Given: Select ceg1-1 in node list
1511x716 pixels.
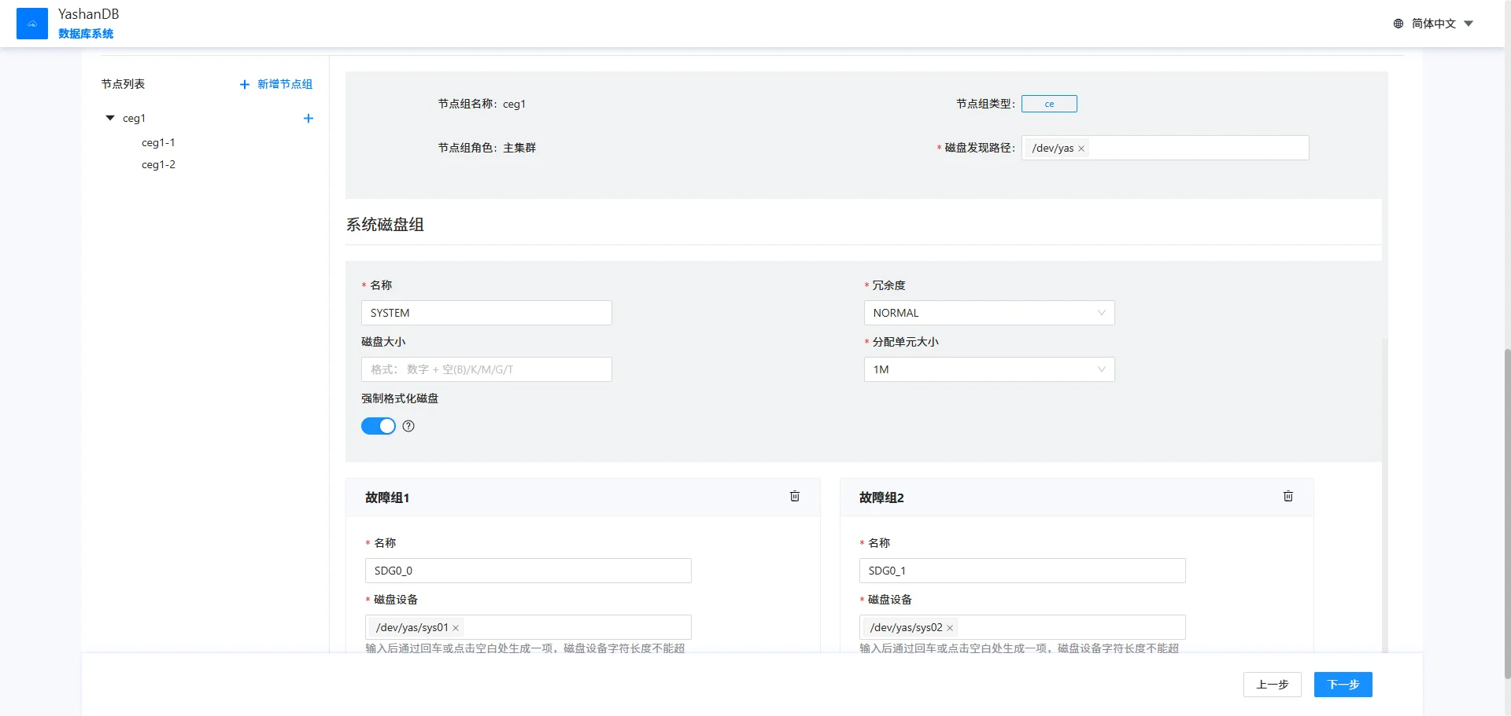Looking at the screenshot, I should 158,142.
